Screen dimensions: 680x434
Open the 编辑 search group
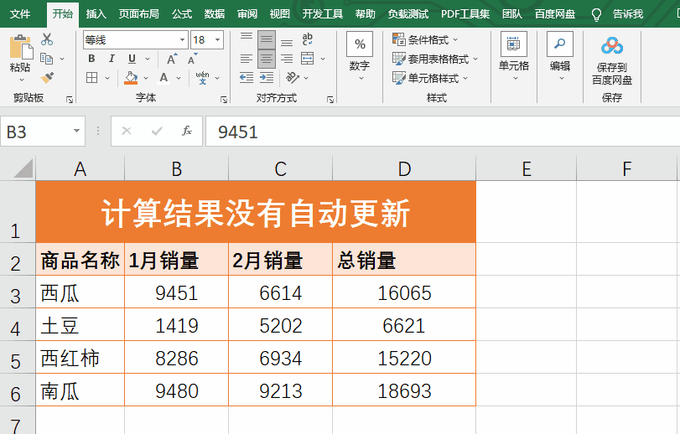560,56
